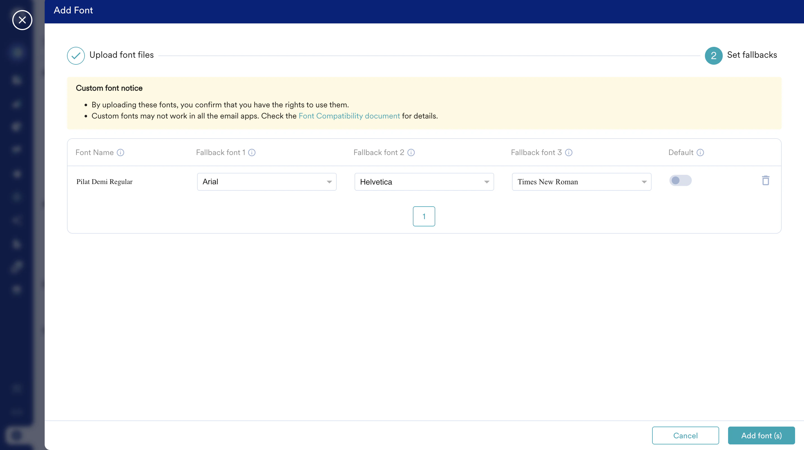Viewport: 804px width, 450px height.
Task: Open the Arial fallback font dropdown
Action: point(267,182)
